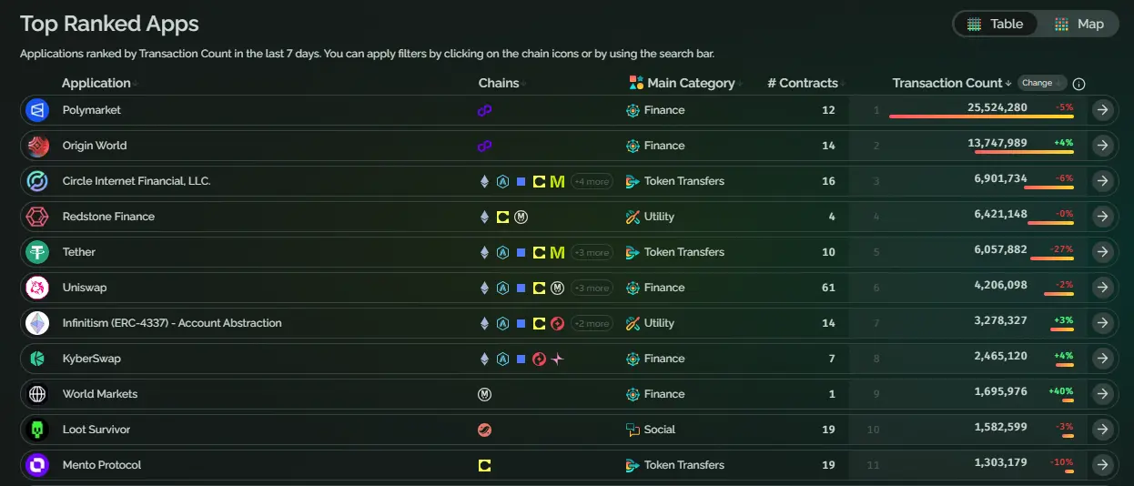The image size is (1134, 486).
Task: Click the Polygon chain icon in Polymarket row
Action: (485, 110)
